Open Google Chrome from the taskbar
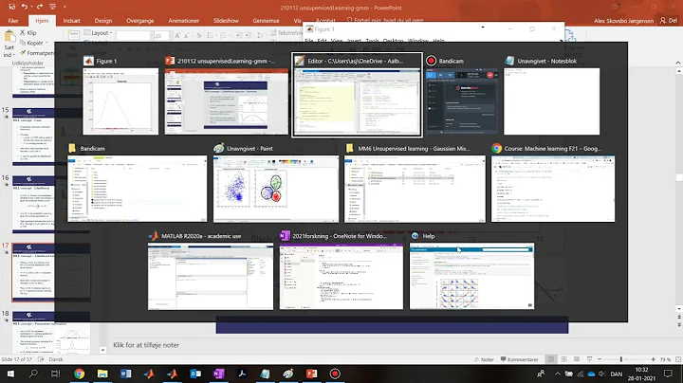 point(79,374)
